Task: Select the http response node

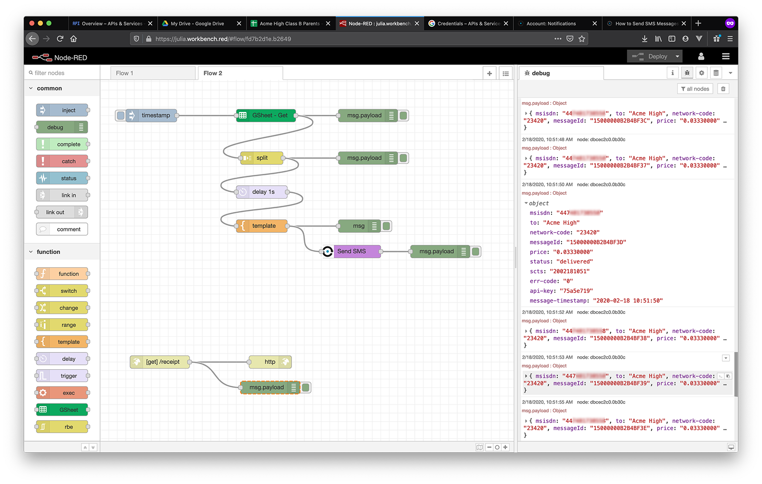Action: click(270, 362)
